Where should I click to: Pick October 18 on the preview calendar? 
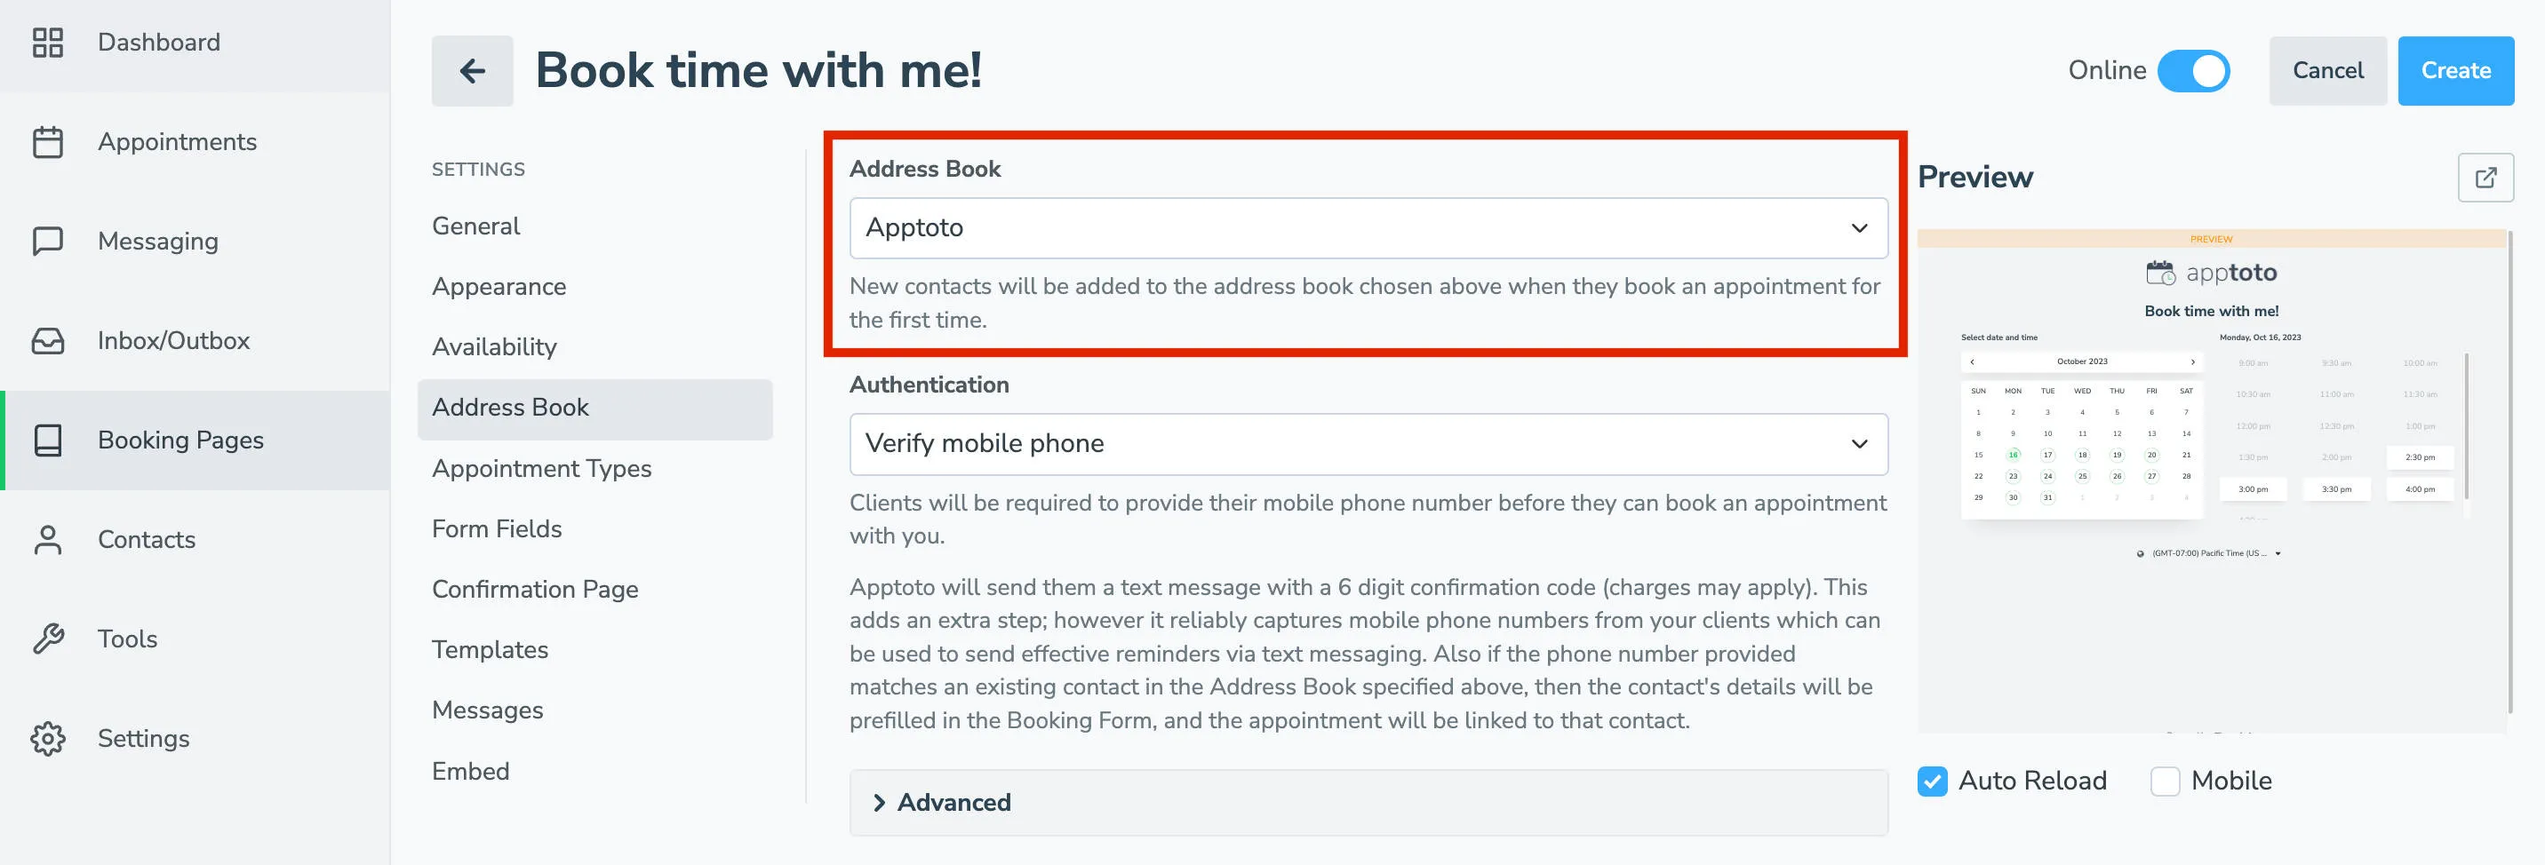click(x=2082, y=456)
